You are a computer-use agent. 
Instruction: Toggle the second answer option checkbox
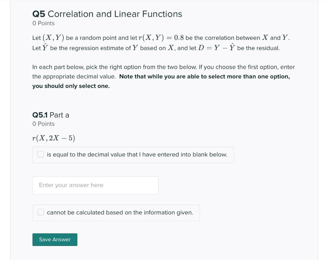41,212
